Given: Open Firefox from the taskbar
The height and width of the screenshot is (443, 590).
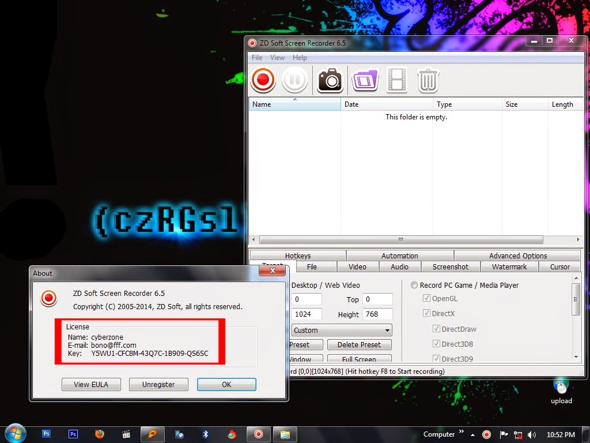Looking at the screenshot, I should (x=100, y=434).
